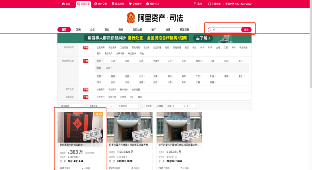Filter by 商业用房 type
The image size is (312, 170).
pyautogui.click(x=112, y=48)
